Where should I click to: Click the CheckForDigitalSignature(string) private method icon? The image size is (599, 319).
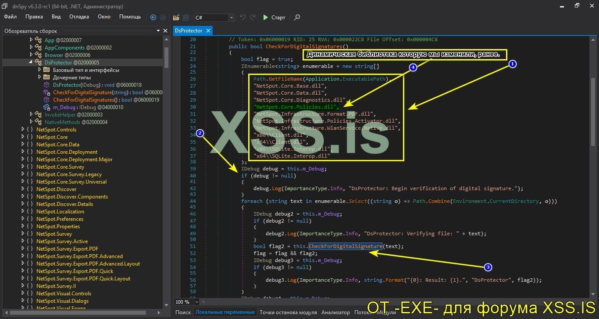pos(46,92)
